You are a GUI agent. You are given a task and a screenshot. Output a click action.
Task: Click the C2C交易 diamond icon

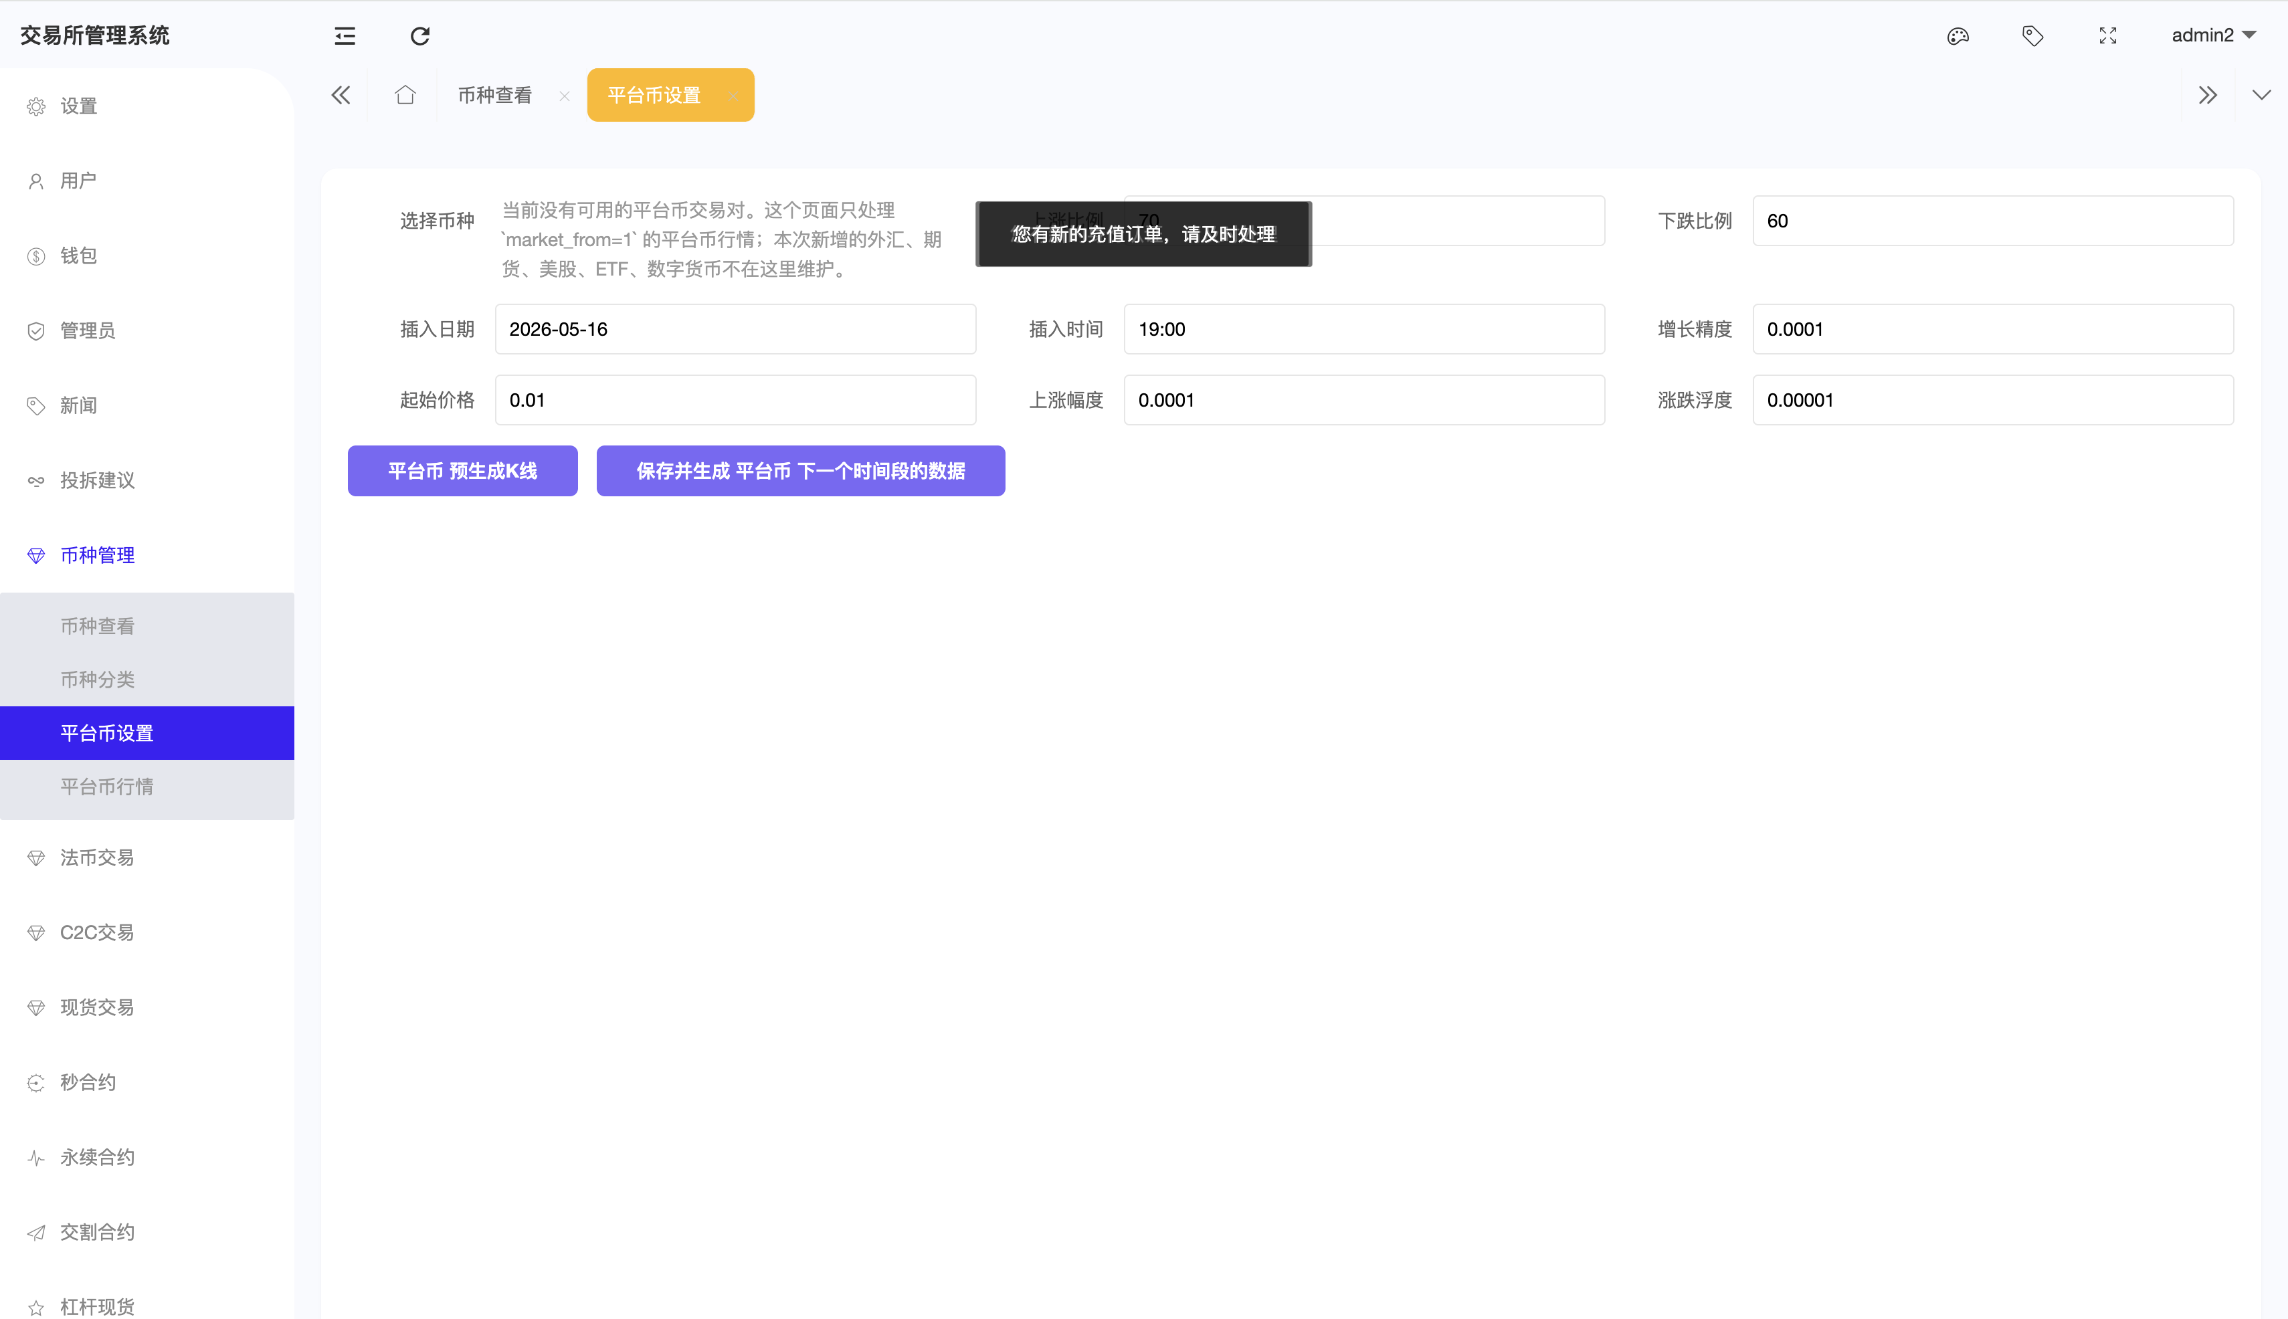click(36, 933)
